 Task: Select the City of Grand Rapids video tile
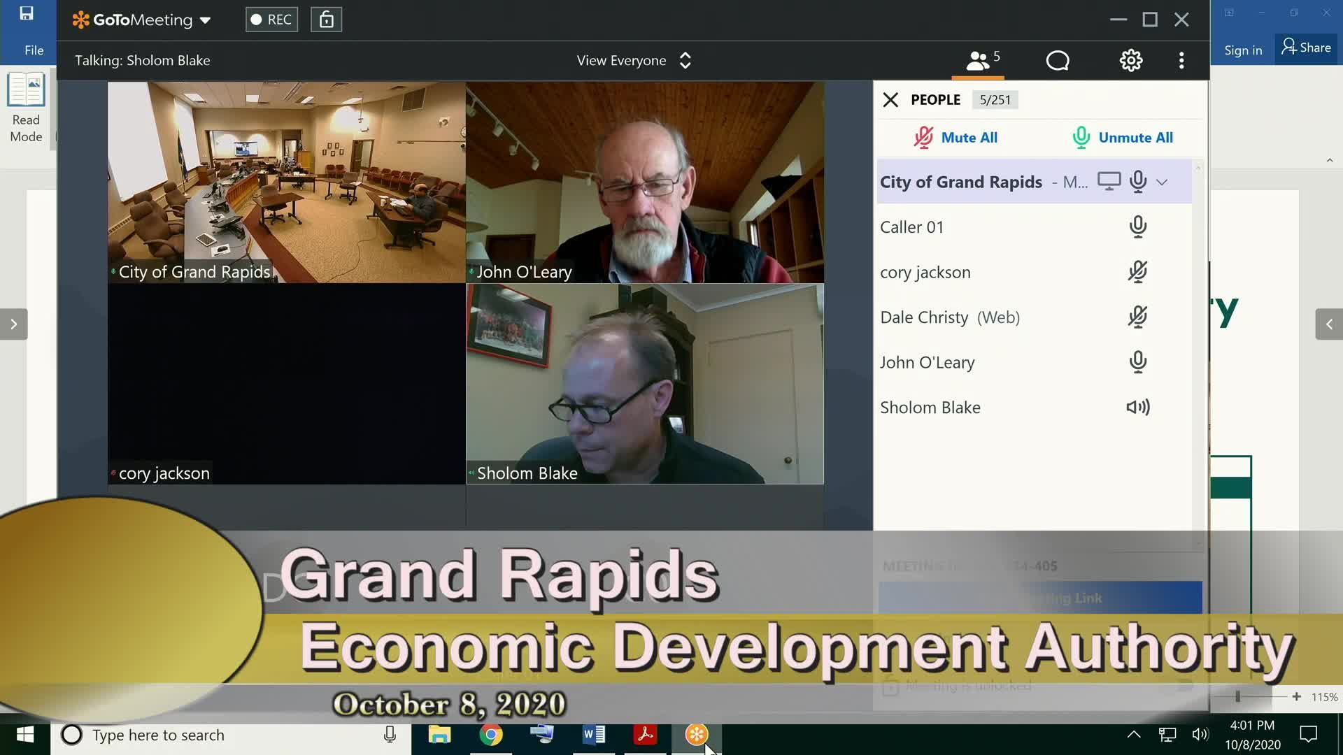coord(286,182)
